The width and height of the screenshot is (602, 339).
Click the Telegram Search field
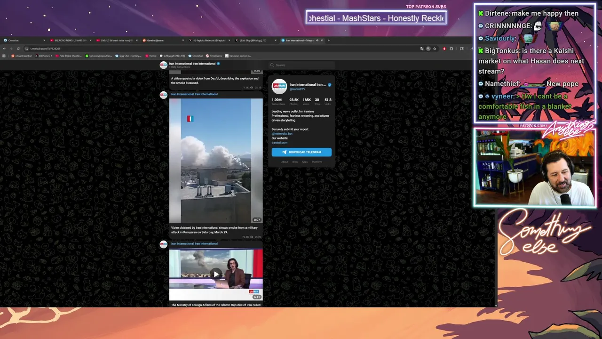tap(301, 65)
